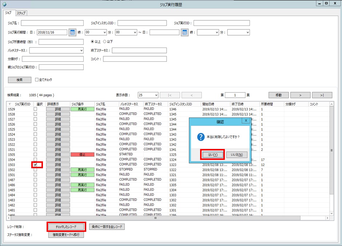Click the ジョブ名 input field
Viewport: 342px width, 246px height.
coord(52,23)
